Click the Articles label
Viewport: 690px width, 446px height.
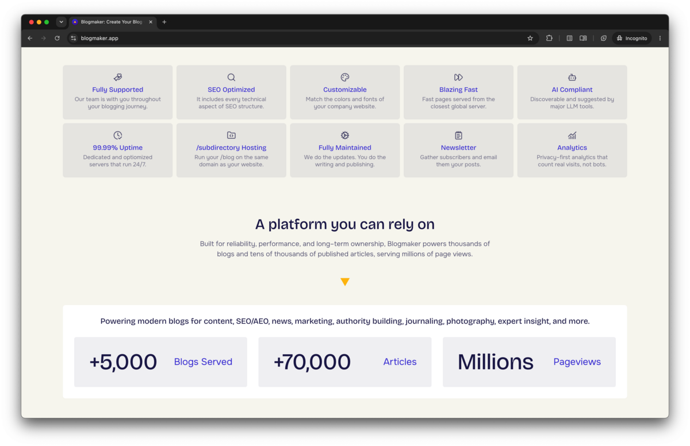coord(400,362)
